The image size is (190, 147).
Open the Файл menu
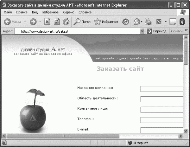coord(8,12)
